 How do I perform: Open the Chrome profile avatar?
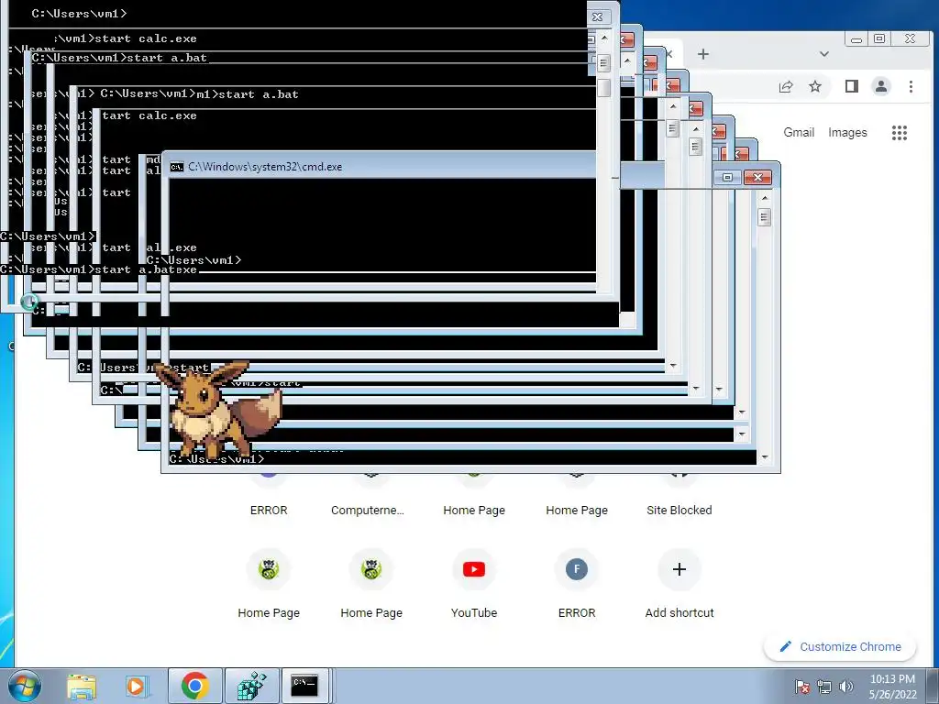coord(881,86)
